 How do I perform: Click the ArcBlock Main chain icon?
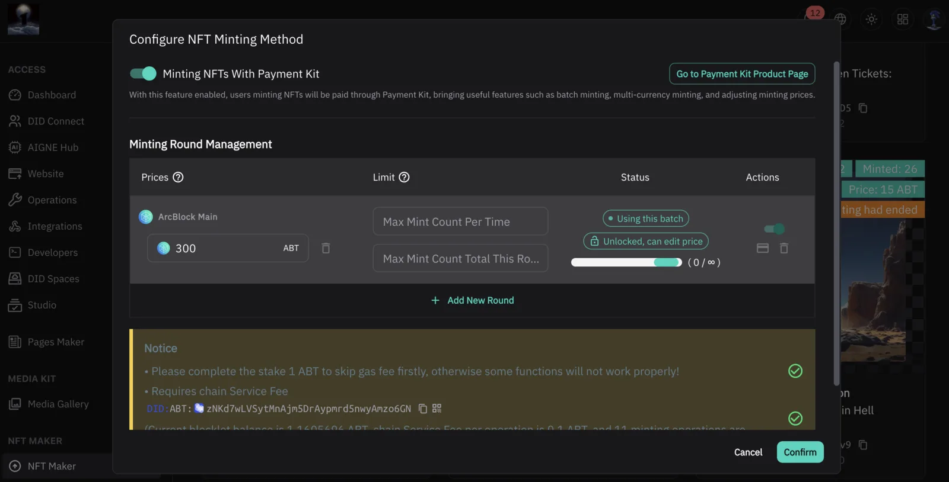coord(146,217)
